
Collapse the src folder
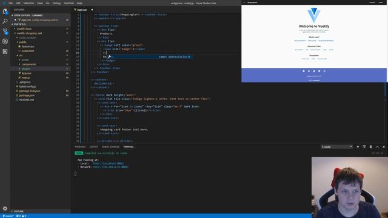[21, 55]
